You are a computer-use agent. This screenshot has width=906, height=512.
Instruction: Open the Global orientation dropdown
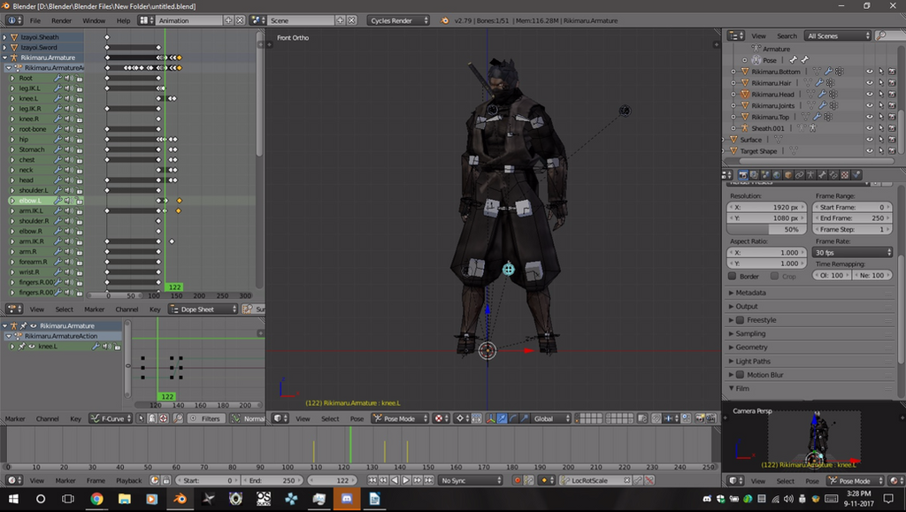tap(551, 418)
